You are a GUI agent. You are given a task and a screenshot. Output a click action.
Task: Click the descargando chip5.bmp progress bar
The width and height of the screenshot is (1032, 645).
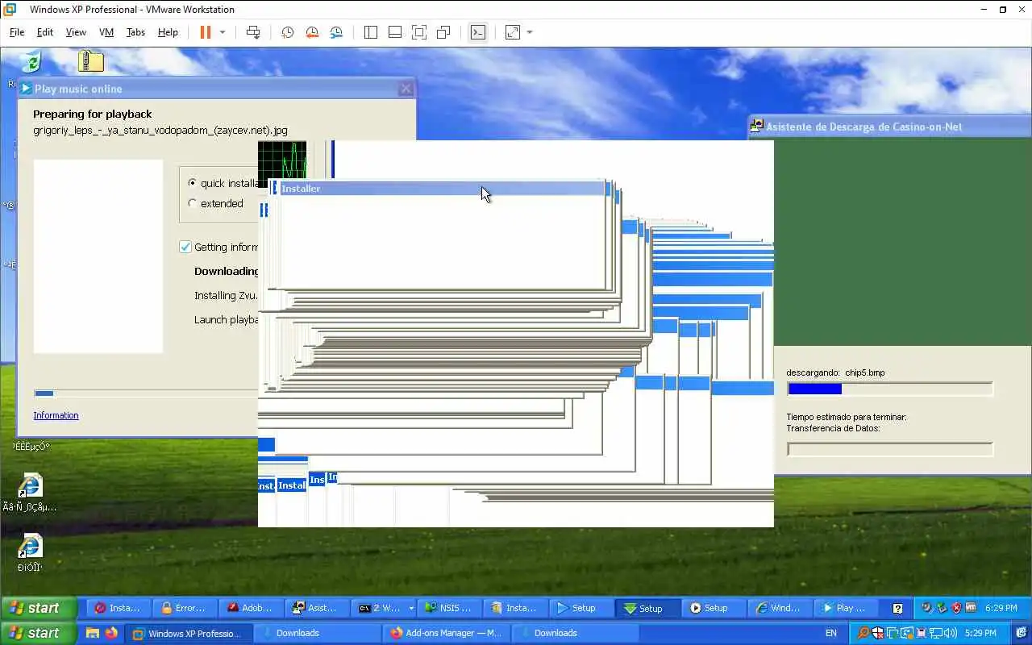coord(890,389)
